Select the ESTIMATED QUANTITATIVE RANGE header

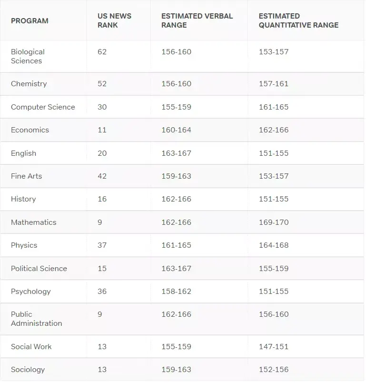pyautogui.click(x=298, y=20)
